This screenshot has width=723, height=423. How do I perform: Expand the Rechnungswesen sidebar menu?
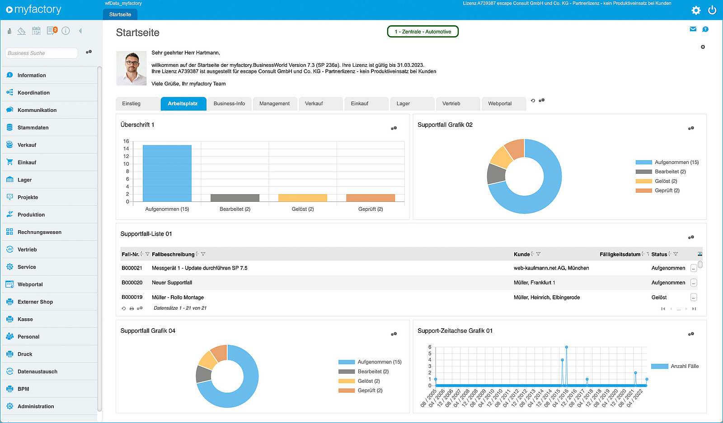coord(50,232)
